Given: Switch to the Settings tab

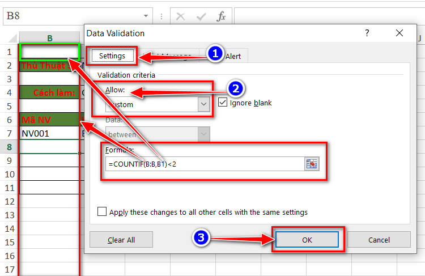Looking at the screenshot, I should [x=112, y=56].
